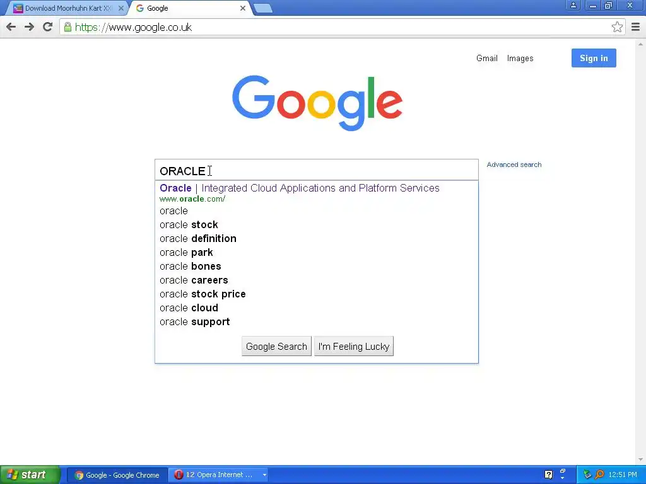Click the 12:51 PM system clock
This screenshot has width=646, height=484.
coord(623,475)
